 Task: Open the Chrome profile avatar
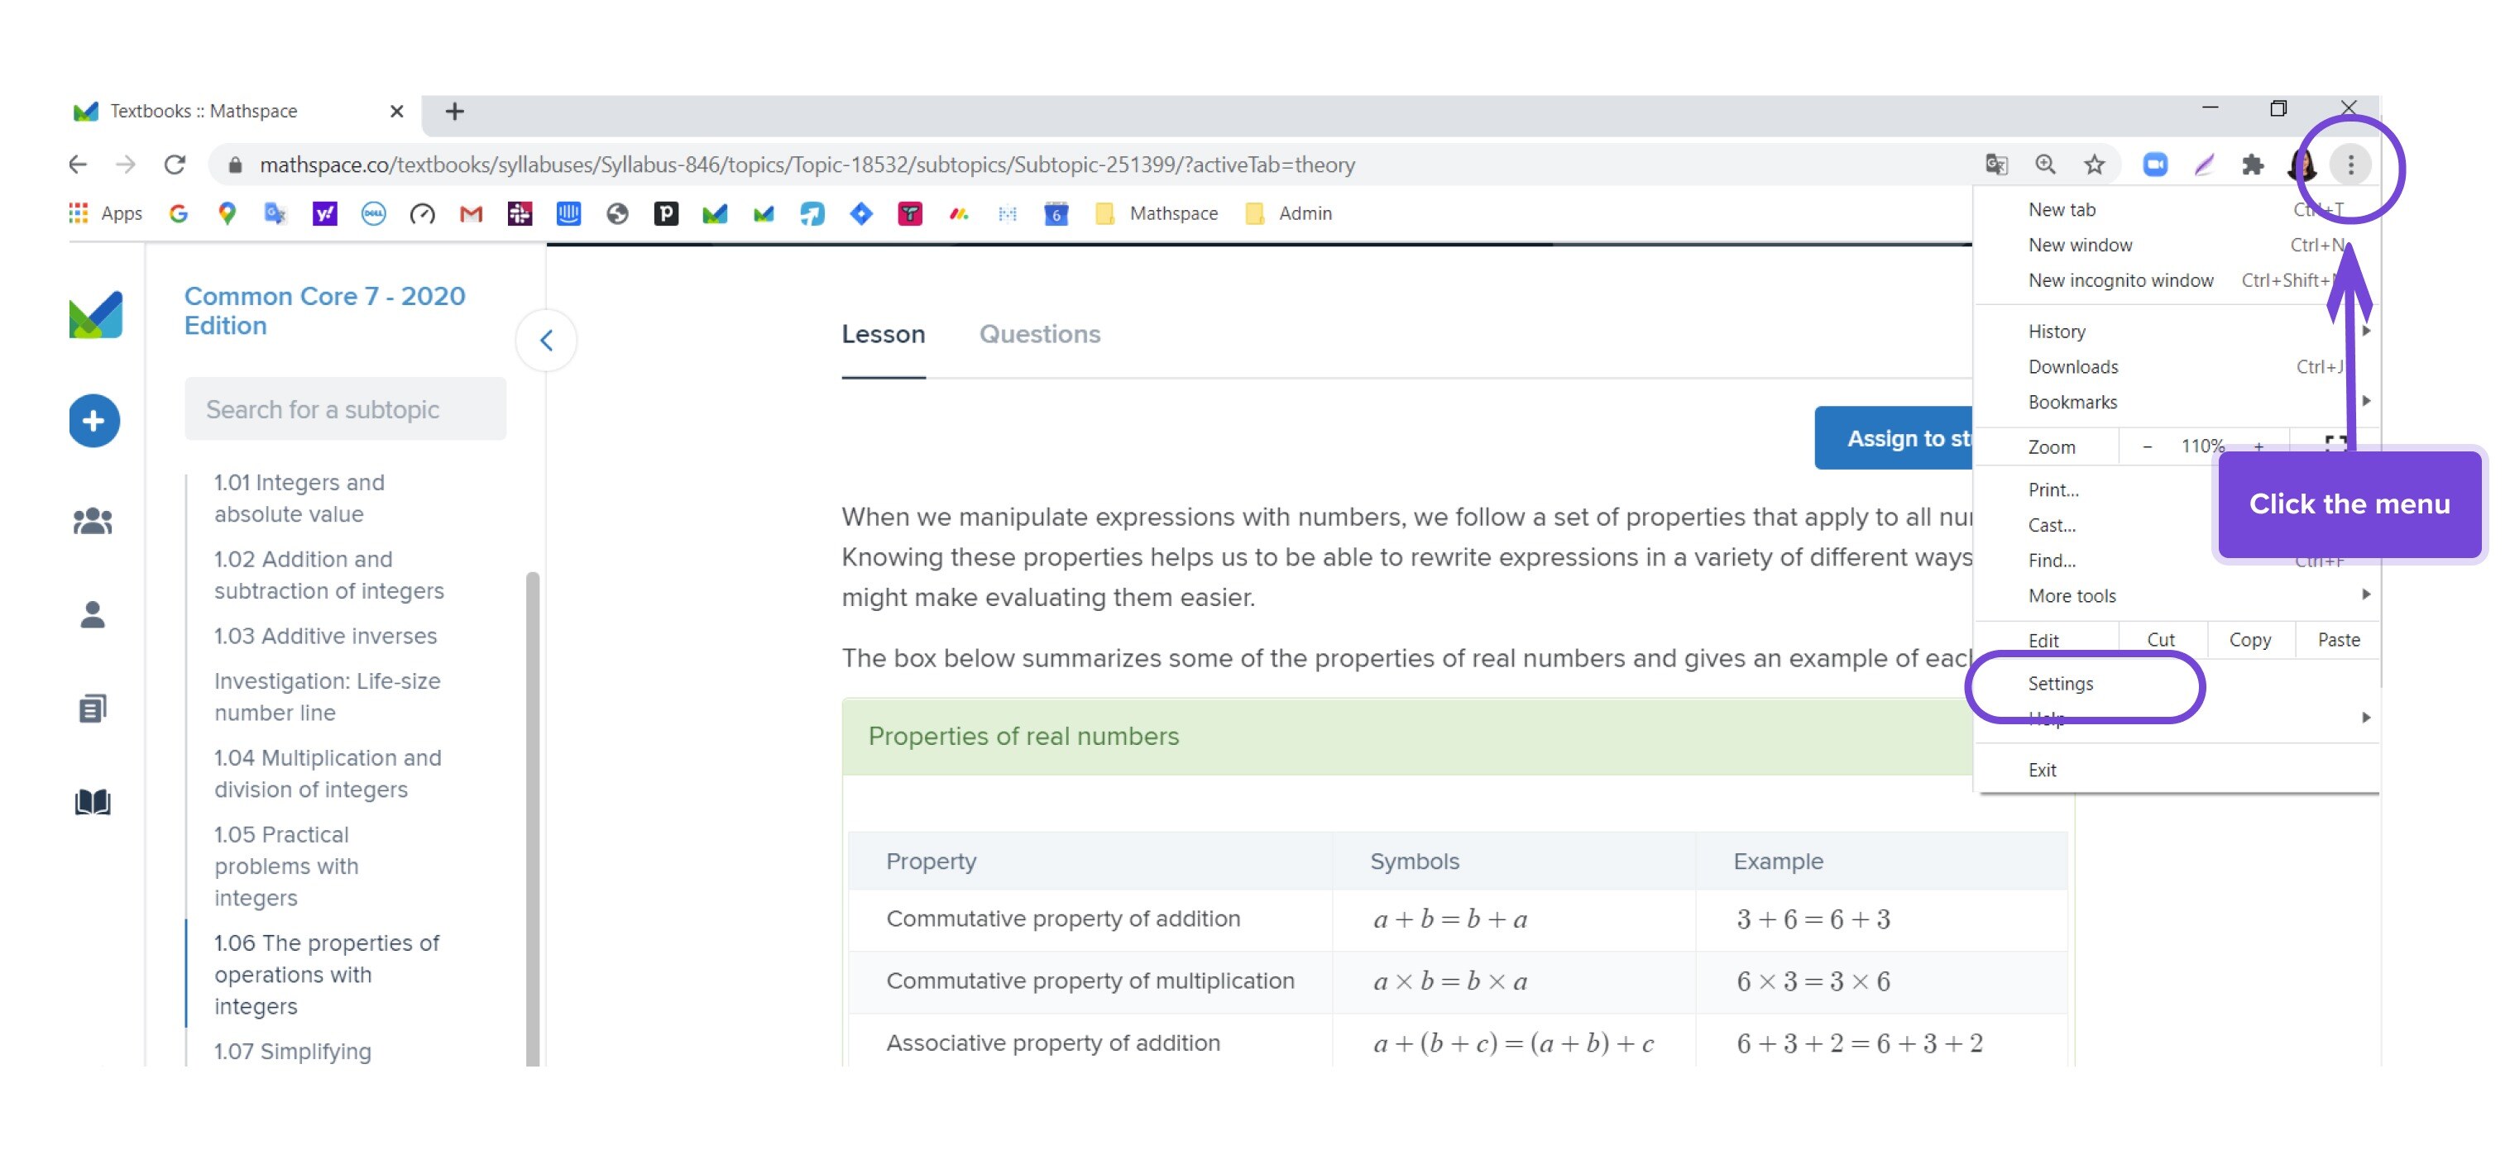pyautogui.click(x=2302, y=165)
